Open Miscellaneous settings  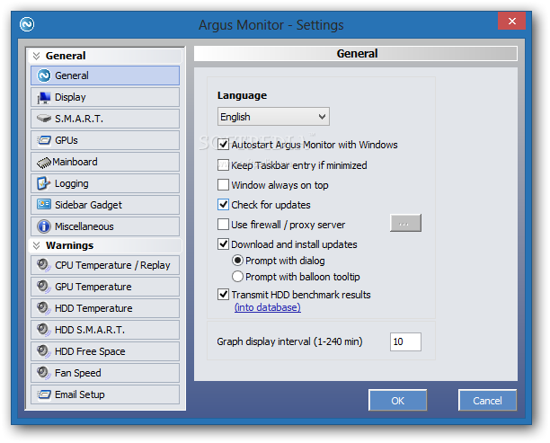point(105,226)
